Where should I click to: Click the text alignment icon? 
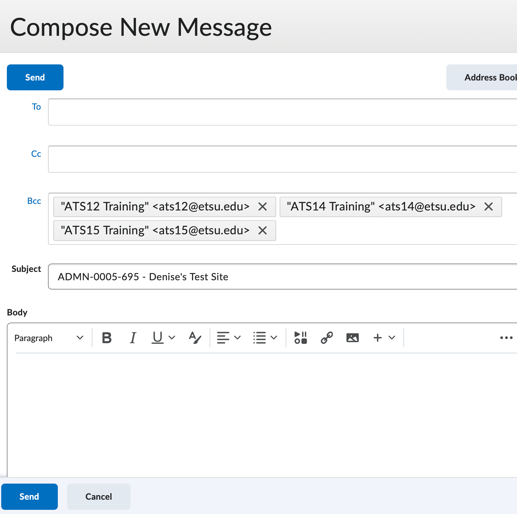pos(223,337)
